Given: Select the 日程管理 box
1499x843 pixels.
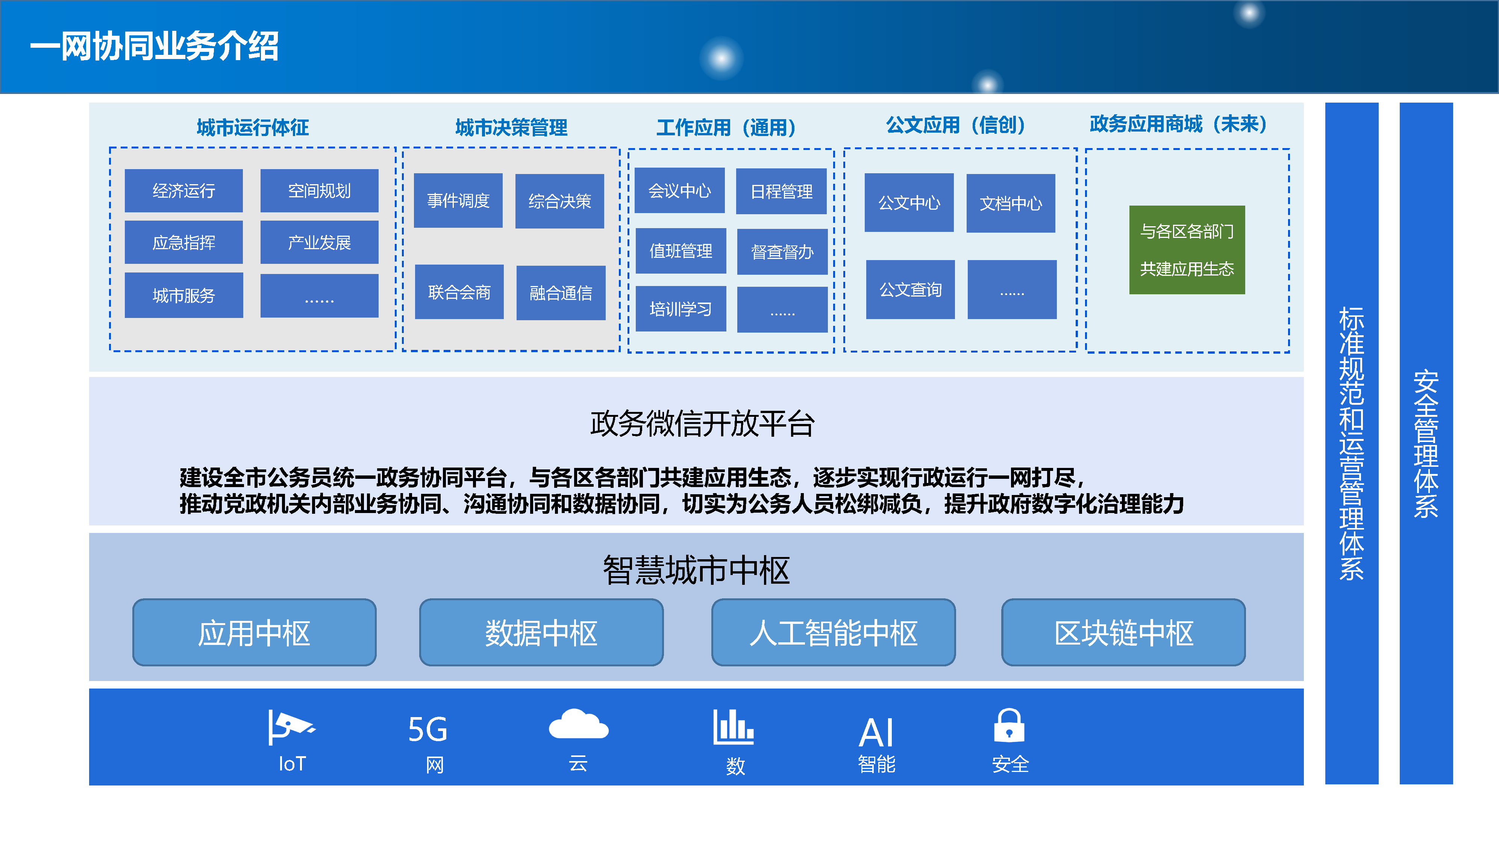Looking at the screenshot, I should click(781, 191).
